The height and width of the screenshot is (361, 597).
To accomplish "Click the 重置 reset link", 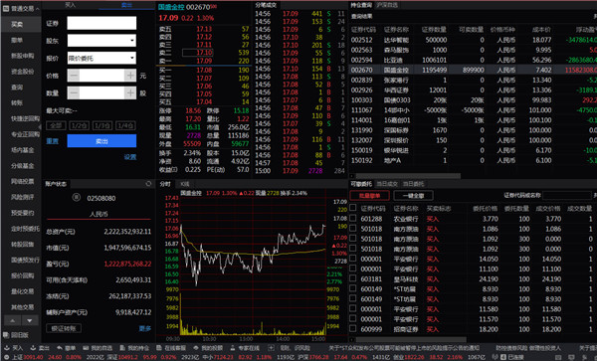I will pyautogui.click(x=53, y=141).
